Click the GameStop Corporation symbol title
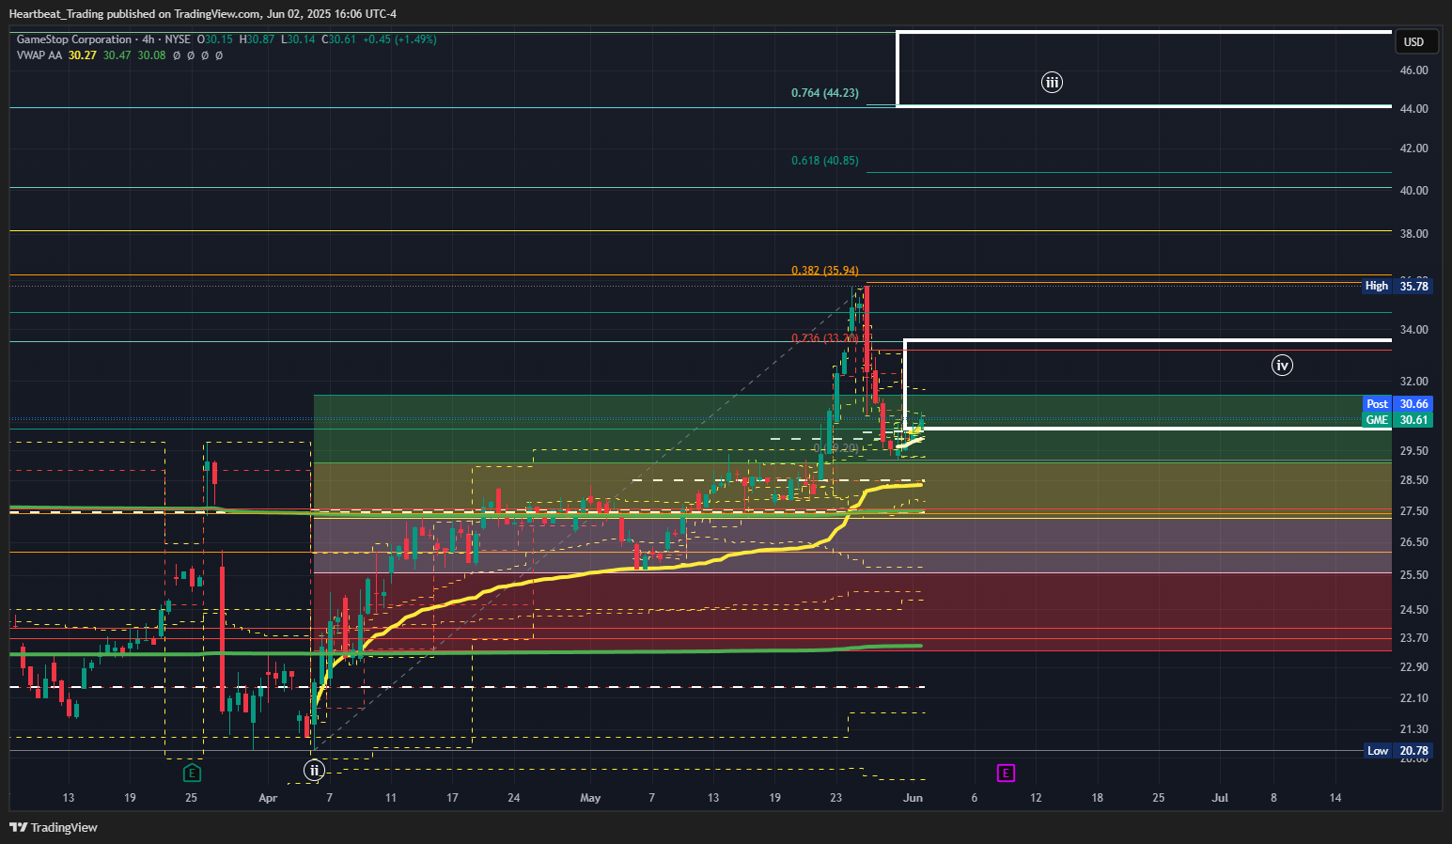The width and height of the screenshot is (1452, 844). pos(74,39)
